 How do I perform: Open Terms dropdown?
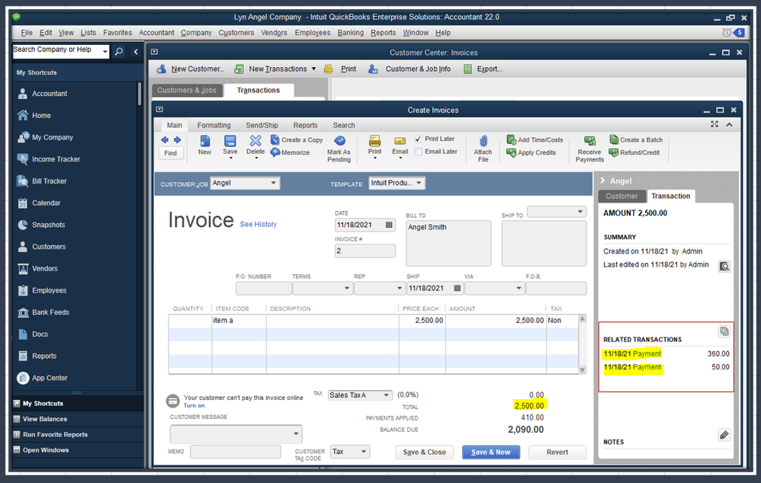(x=346, y=288)
